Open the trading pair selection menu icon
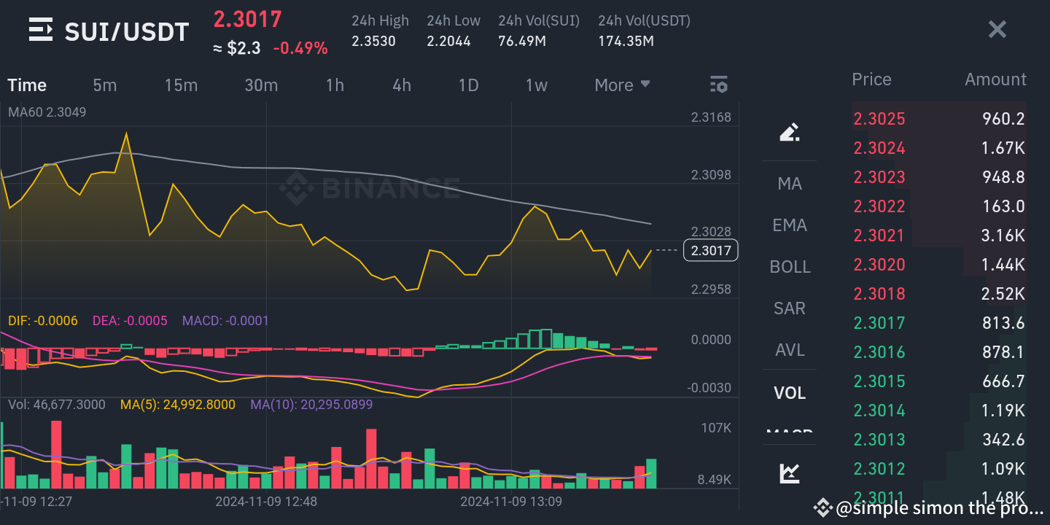The image size is (1050, 525). pos(40,29)
